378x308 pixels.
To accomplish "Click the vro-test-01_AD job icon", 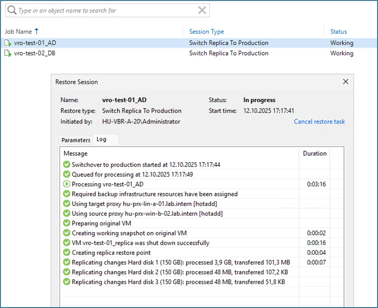I will coord(8,43).
